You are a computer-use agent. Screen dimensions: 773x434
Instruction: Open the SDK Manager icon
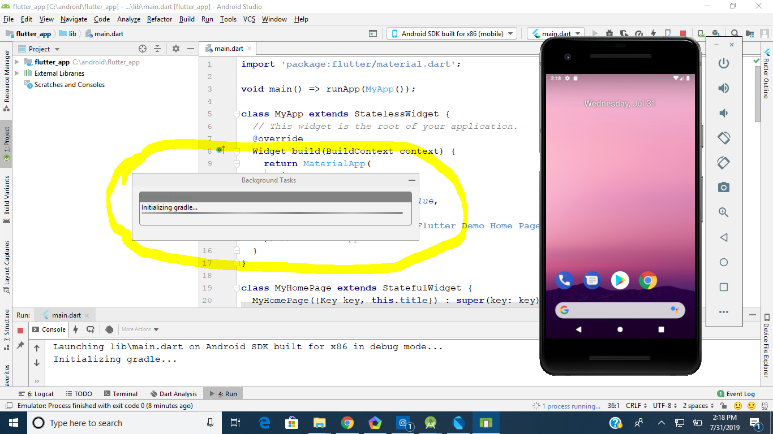click(715, 33)
